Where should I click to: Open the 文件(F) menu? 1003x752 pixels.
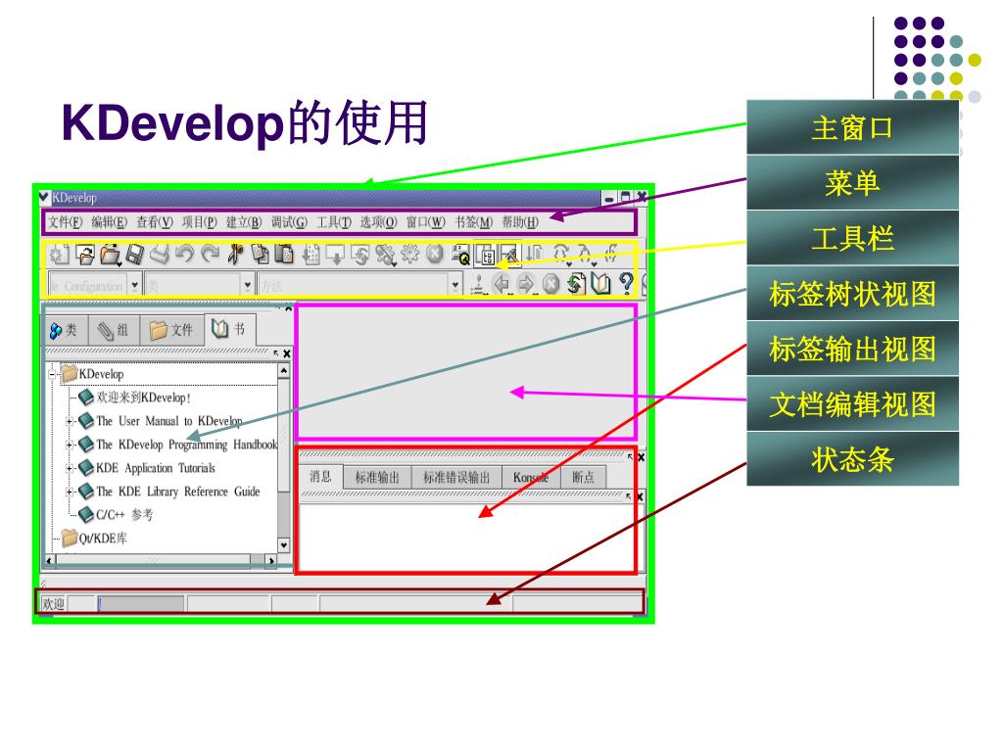pyautogui.click(x=66, y=222)
